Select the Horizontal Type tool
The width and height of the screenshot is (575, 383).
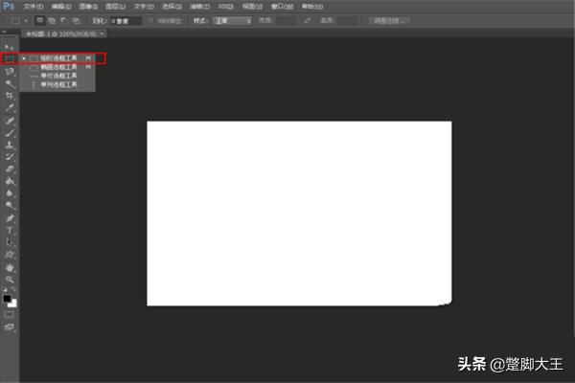pos(10,231)
